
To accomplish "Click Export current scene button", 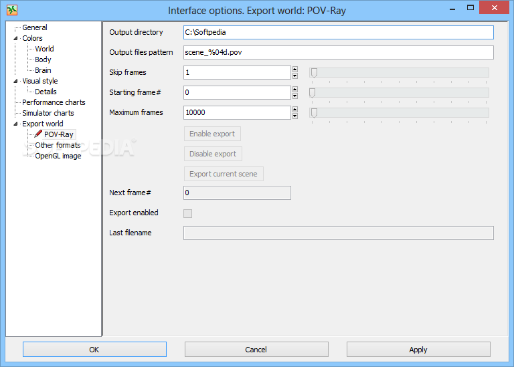I will coord(224,174).
